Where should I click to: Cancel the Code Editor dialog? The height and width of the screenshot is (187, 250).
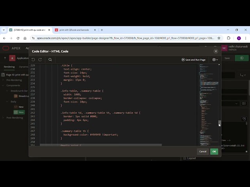(x=203, y=152)
